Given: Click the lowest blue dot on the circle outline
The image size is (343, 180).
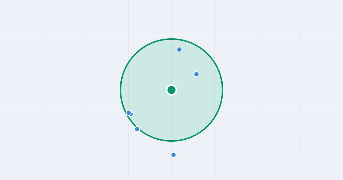Looking at the screenshot, I should (137, 129).
